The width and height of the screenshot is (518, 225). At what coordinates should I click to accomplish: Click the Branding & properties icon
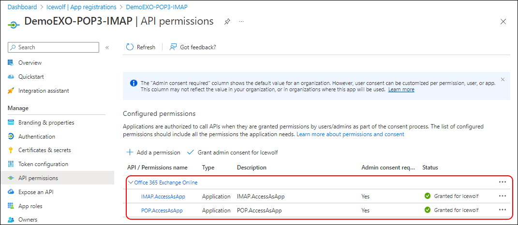click(11, 123)
